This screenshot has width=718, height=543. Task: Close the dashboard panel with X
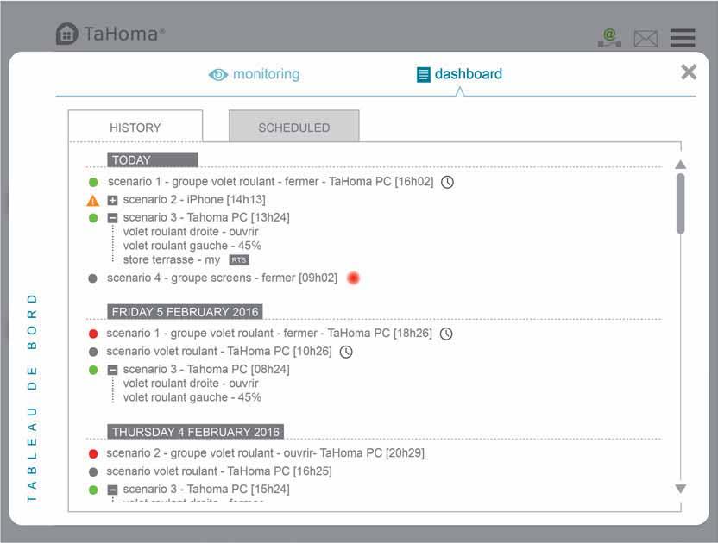689,72
